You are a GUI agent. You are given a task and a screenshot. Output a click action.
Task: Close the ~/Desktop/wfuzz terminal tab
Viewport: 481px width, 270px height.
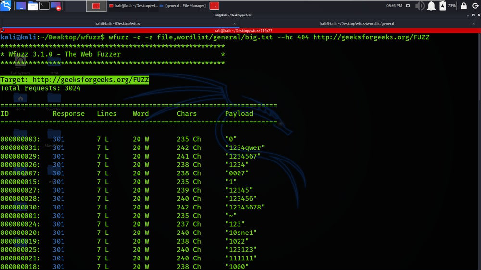click(234, 24)
